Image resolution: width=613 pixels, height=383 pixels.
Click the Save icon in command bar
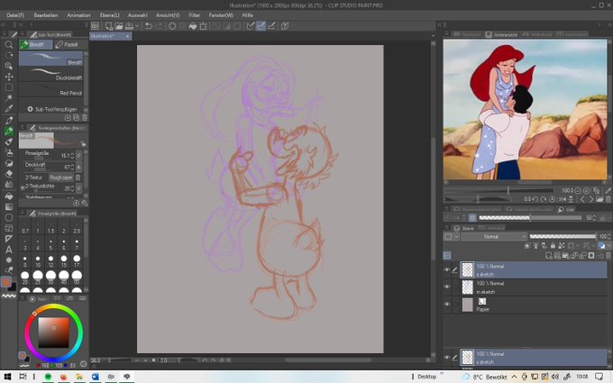[129, 26]
